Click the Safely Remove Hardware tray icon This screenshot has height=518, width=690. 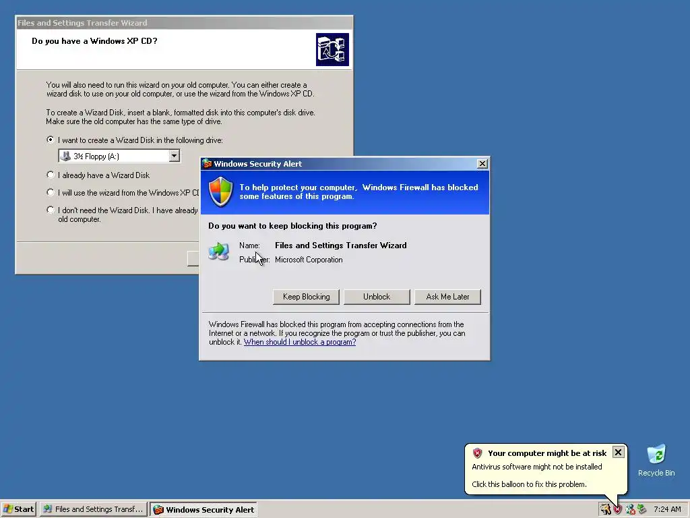tap(642, 509)
